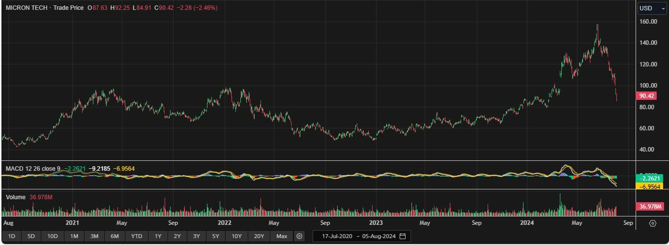Click the yellow −6.9564 MACD axis tag

click(x=650, y=186)
